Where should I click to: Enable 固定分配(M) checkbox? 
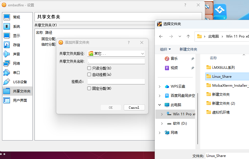[89, 88]
